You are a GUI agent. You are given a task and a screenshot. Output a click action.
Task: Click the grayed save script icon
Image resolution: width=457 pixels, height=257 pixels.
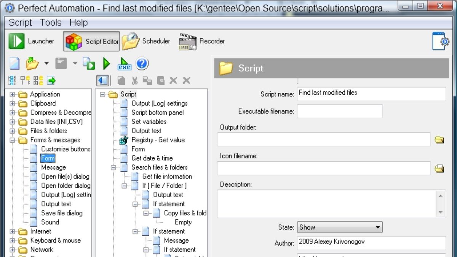(61, 64)
